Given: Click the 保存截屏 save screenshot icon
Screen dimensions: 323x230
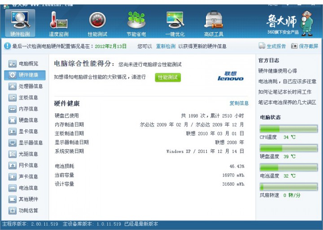Looking at the screenshot, I should (294, 46).
